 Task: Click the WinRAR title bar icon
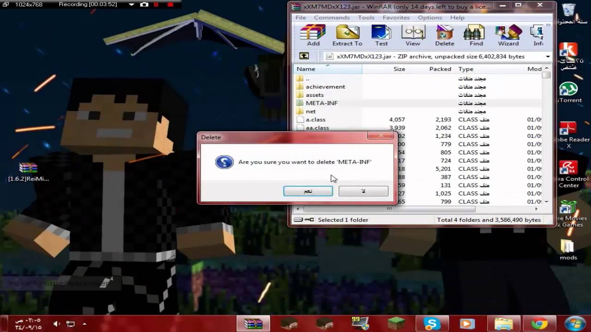click(x=296, y=6)
